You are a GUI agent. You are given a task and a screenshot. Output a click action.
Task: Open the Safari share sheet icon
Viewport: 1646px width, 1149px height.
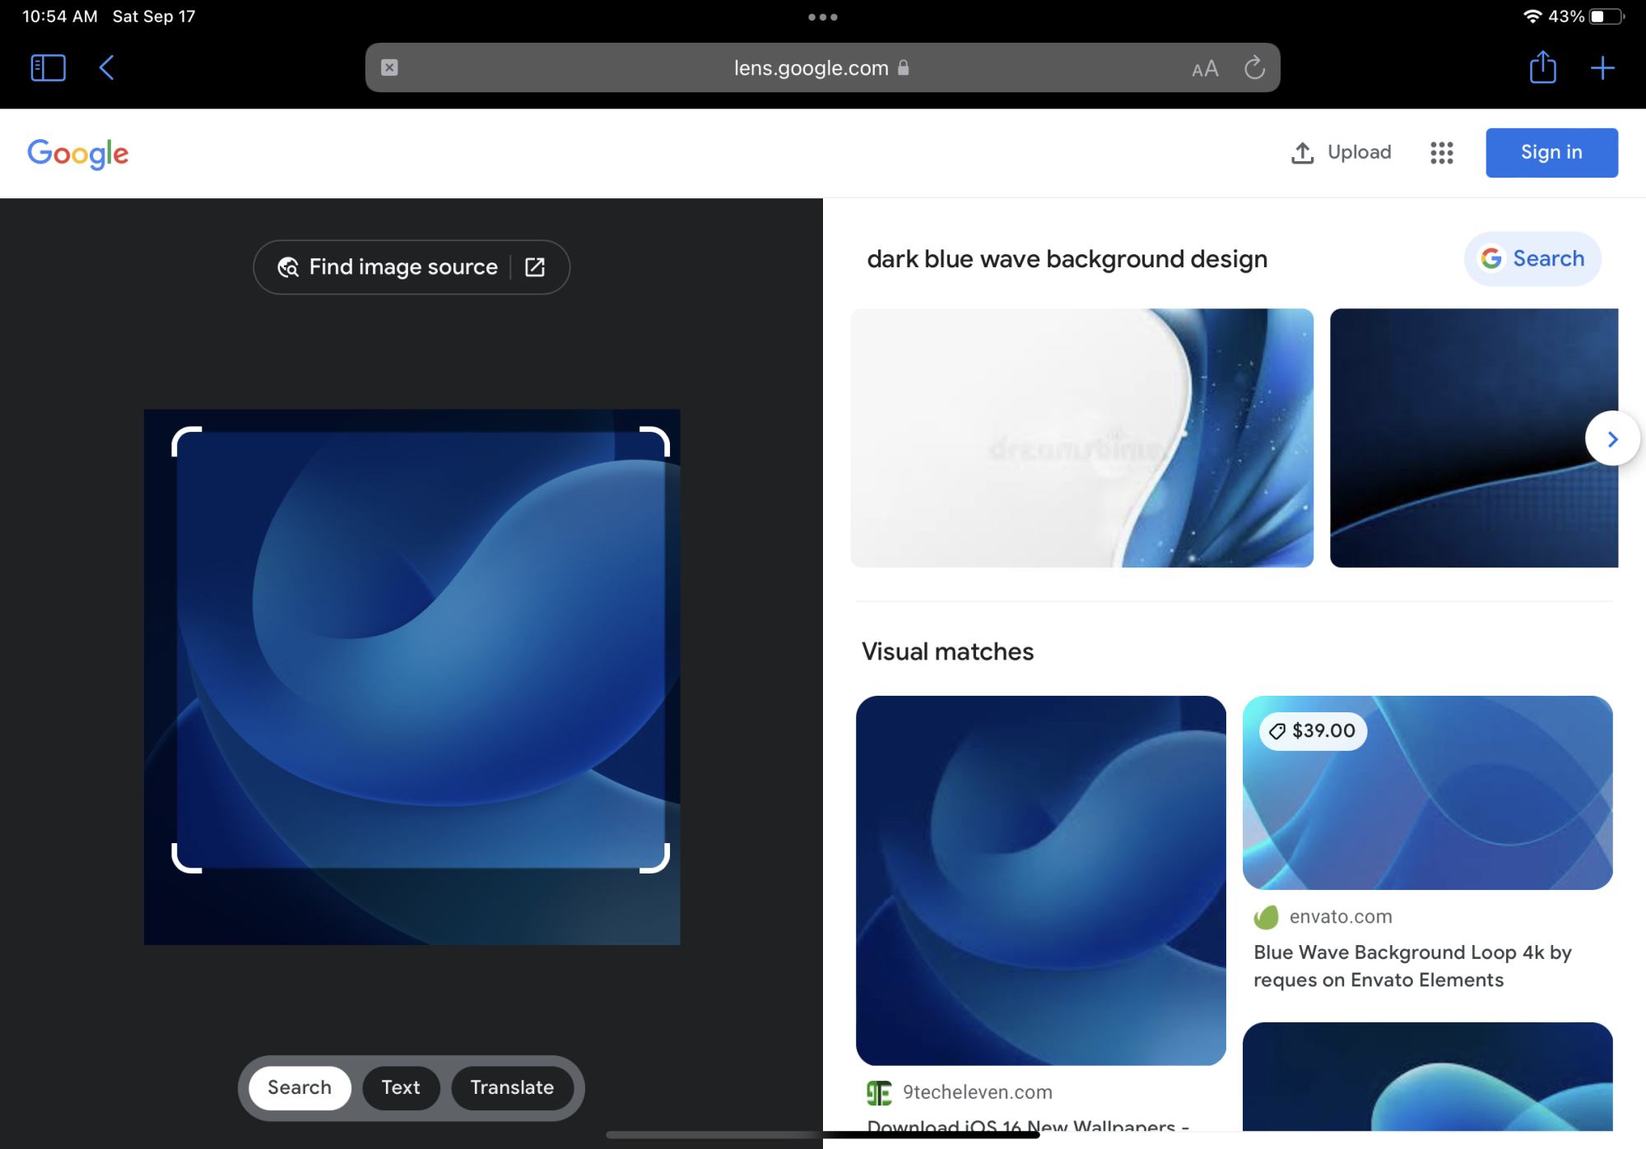pos(1542,67)
